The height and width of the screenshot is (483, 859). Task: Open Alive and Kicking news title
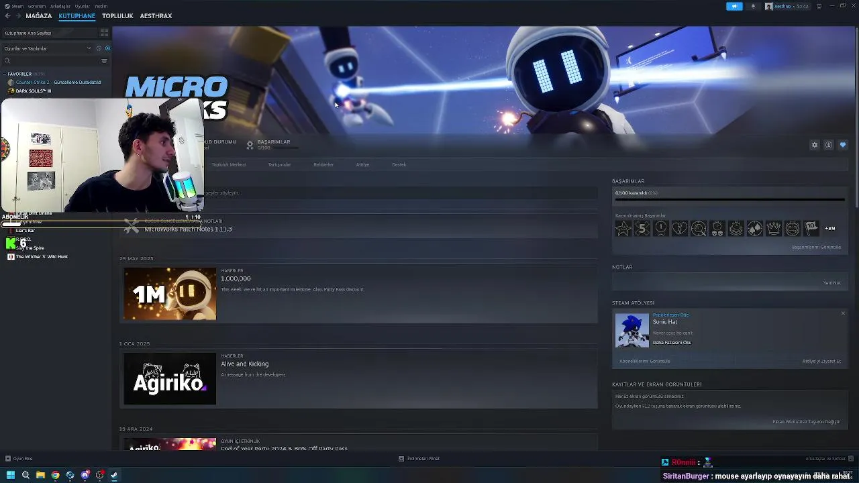245,364
